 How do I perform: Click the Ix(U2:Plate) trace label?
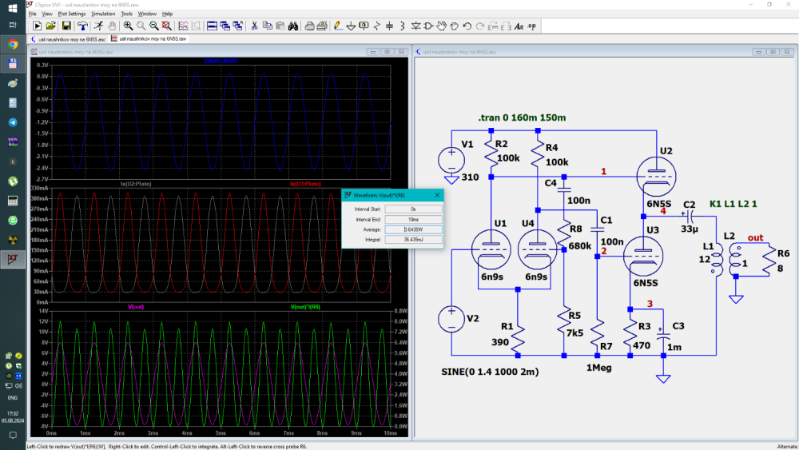[134, 184]
